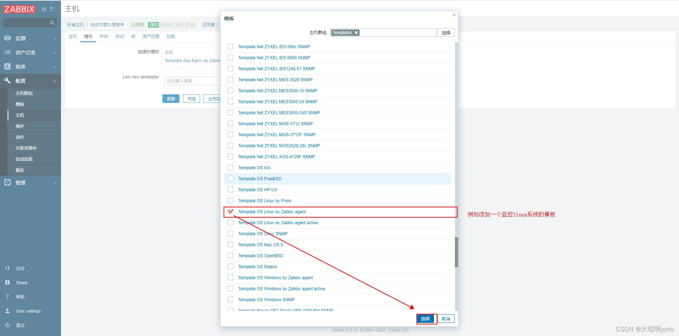
Task: Click the 配置 wrench icon
Action: pos(7,81)
